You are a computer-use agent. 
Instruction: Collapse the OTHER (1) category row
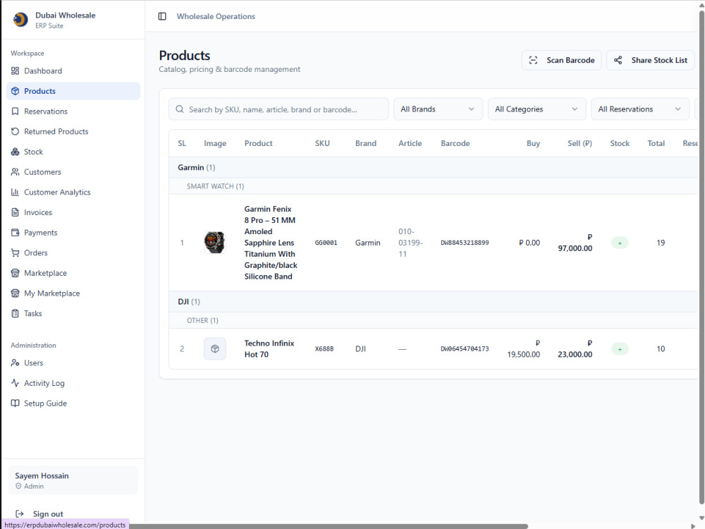pos(433,320)
